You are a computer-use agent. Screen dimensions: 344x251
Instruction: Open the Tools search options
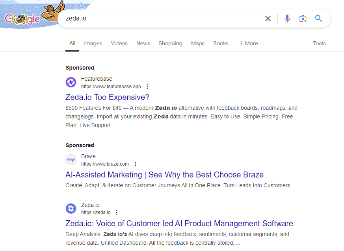(x=319, y=43)
